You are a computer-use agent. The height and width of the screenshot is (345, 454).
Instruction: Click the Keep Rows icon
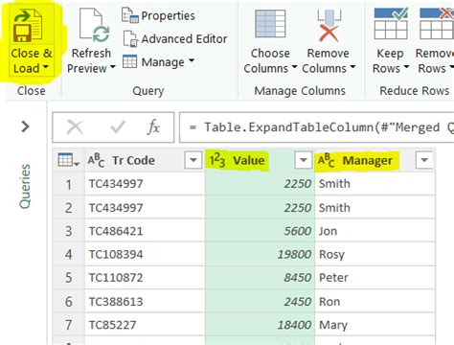[391, 24]
